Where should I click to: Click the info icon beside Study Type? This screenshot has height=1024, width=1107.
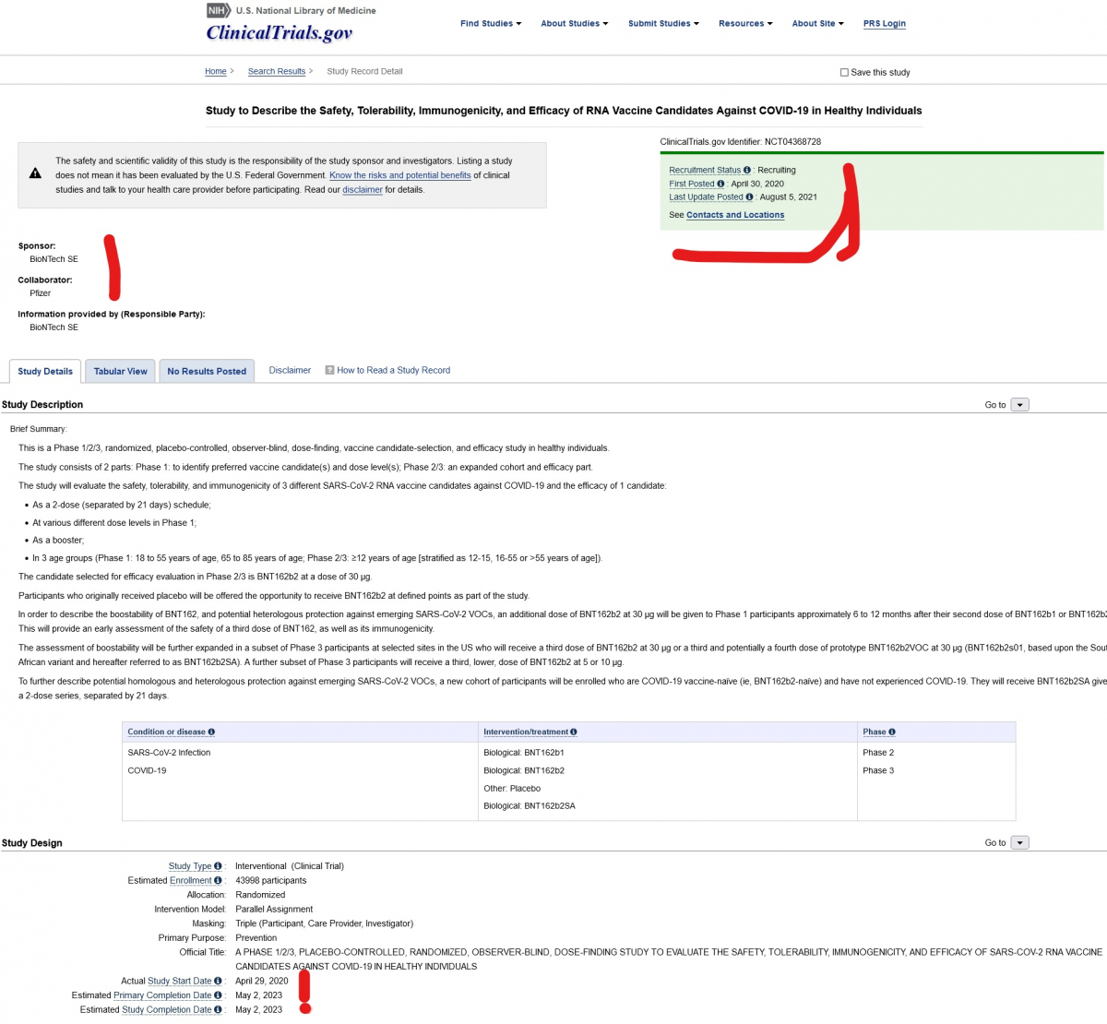click(x=218, y=866)
